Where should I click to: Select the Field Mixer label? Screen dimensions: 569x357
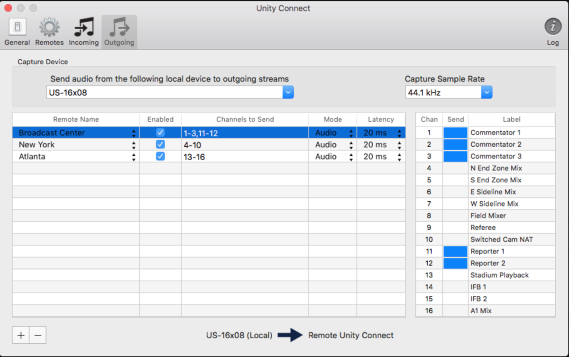coord(488,215)
